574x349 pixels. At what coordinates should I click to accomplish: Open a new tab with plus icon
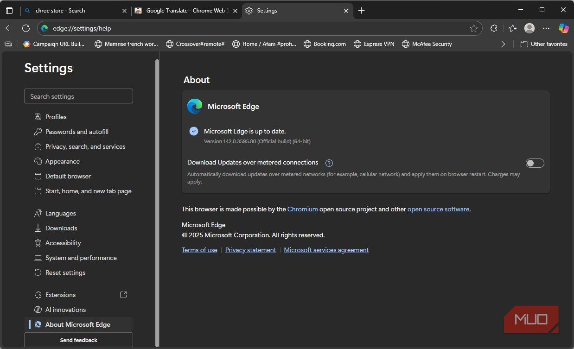[362, 11]
